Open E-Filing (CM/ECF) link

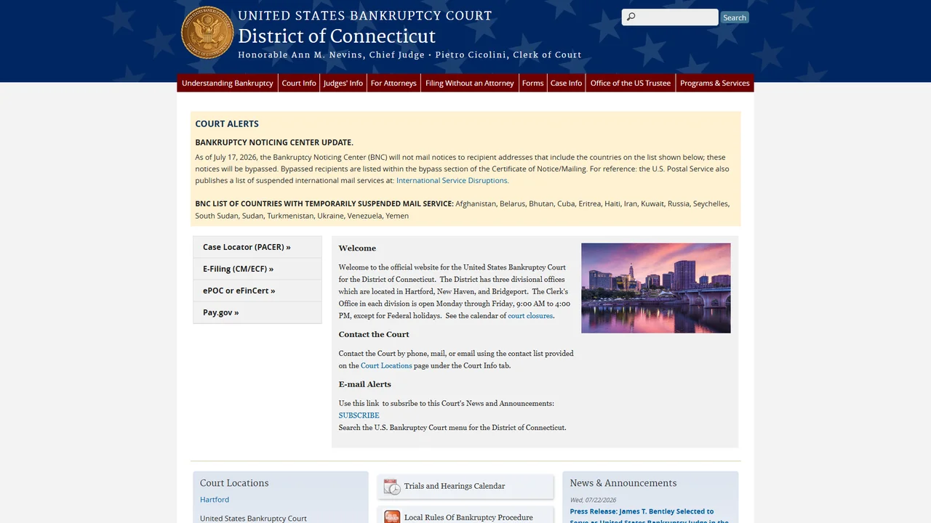coord(257,269)
